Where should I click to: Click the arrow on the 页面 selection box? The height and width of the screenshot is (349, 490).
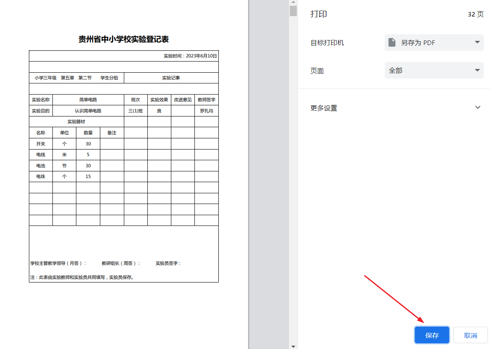tap(477, 71)
